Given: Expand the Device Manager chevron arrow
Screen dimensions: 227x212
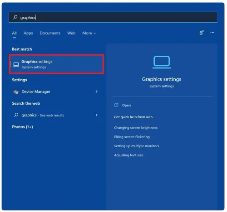Looking at the screenshot, I should 96,92.
